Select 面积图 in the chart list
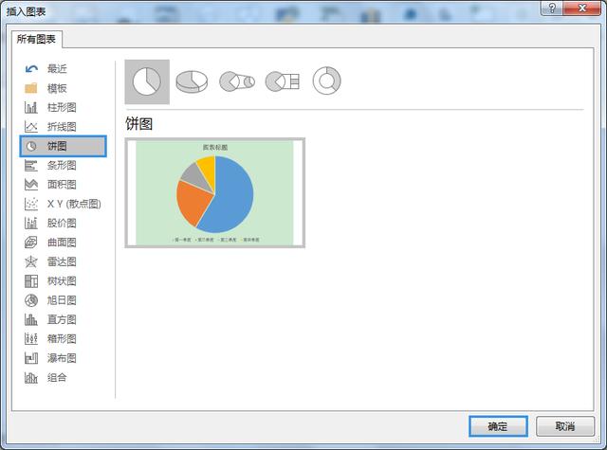Image resolution: width=607 pixels, height=450 pixels. (x=62, y=185)
